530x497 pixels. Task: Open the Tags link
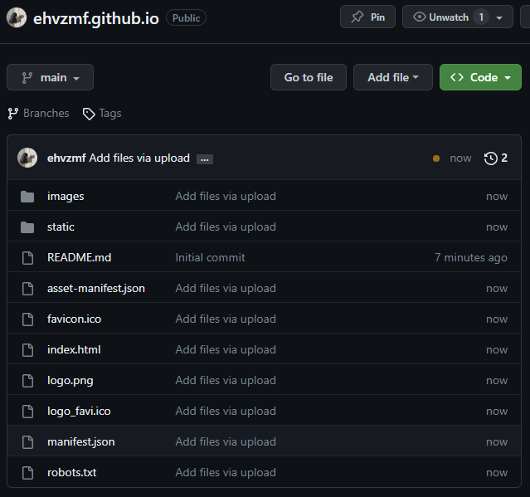(102, 114)
